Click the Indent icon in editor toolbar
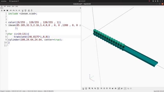Screen dimensions: 164x92 point(19,10)
